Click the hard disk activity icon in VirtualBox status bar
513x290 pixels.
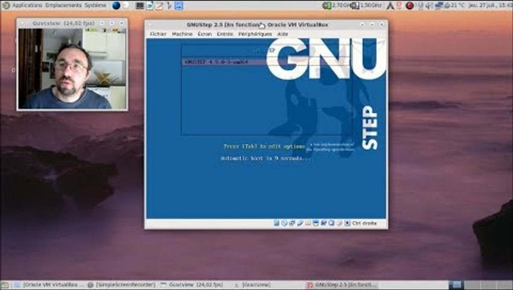pos(276,223)
